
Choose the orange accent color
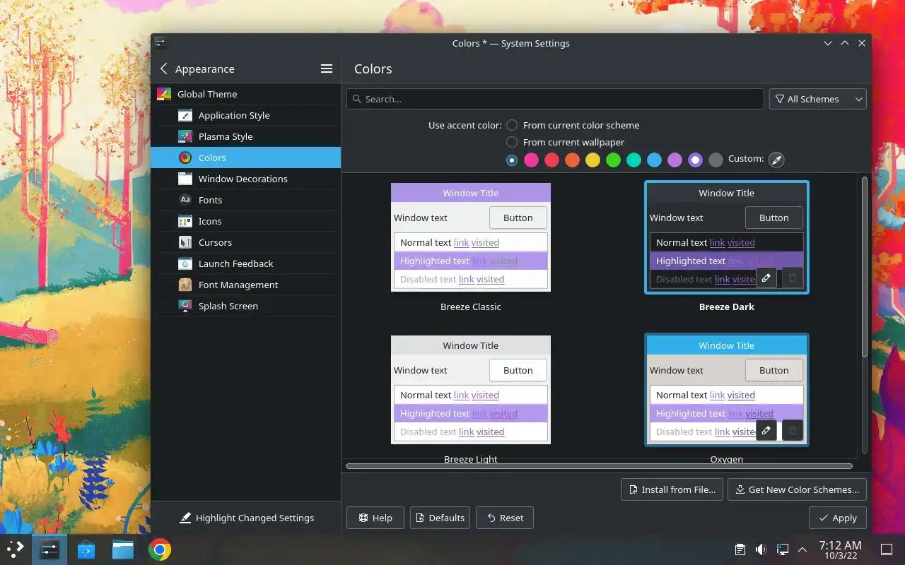572,160
